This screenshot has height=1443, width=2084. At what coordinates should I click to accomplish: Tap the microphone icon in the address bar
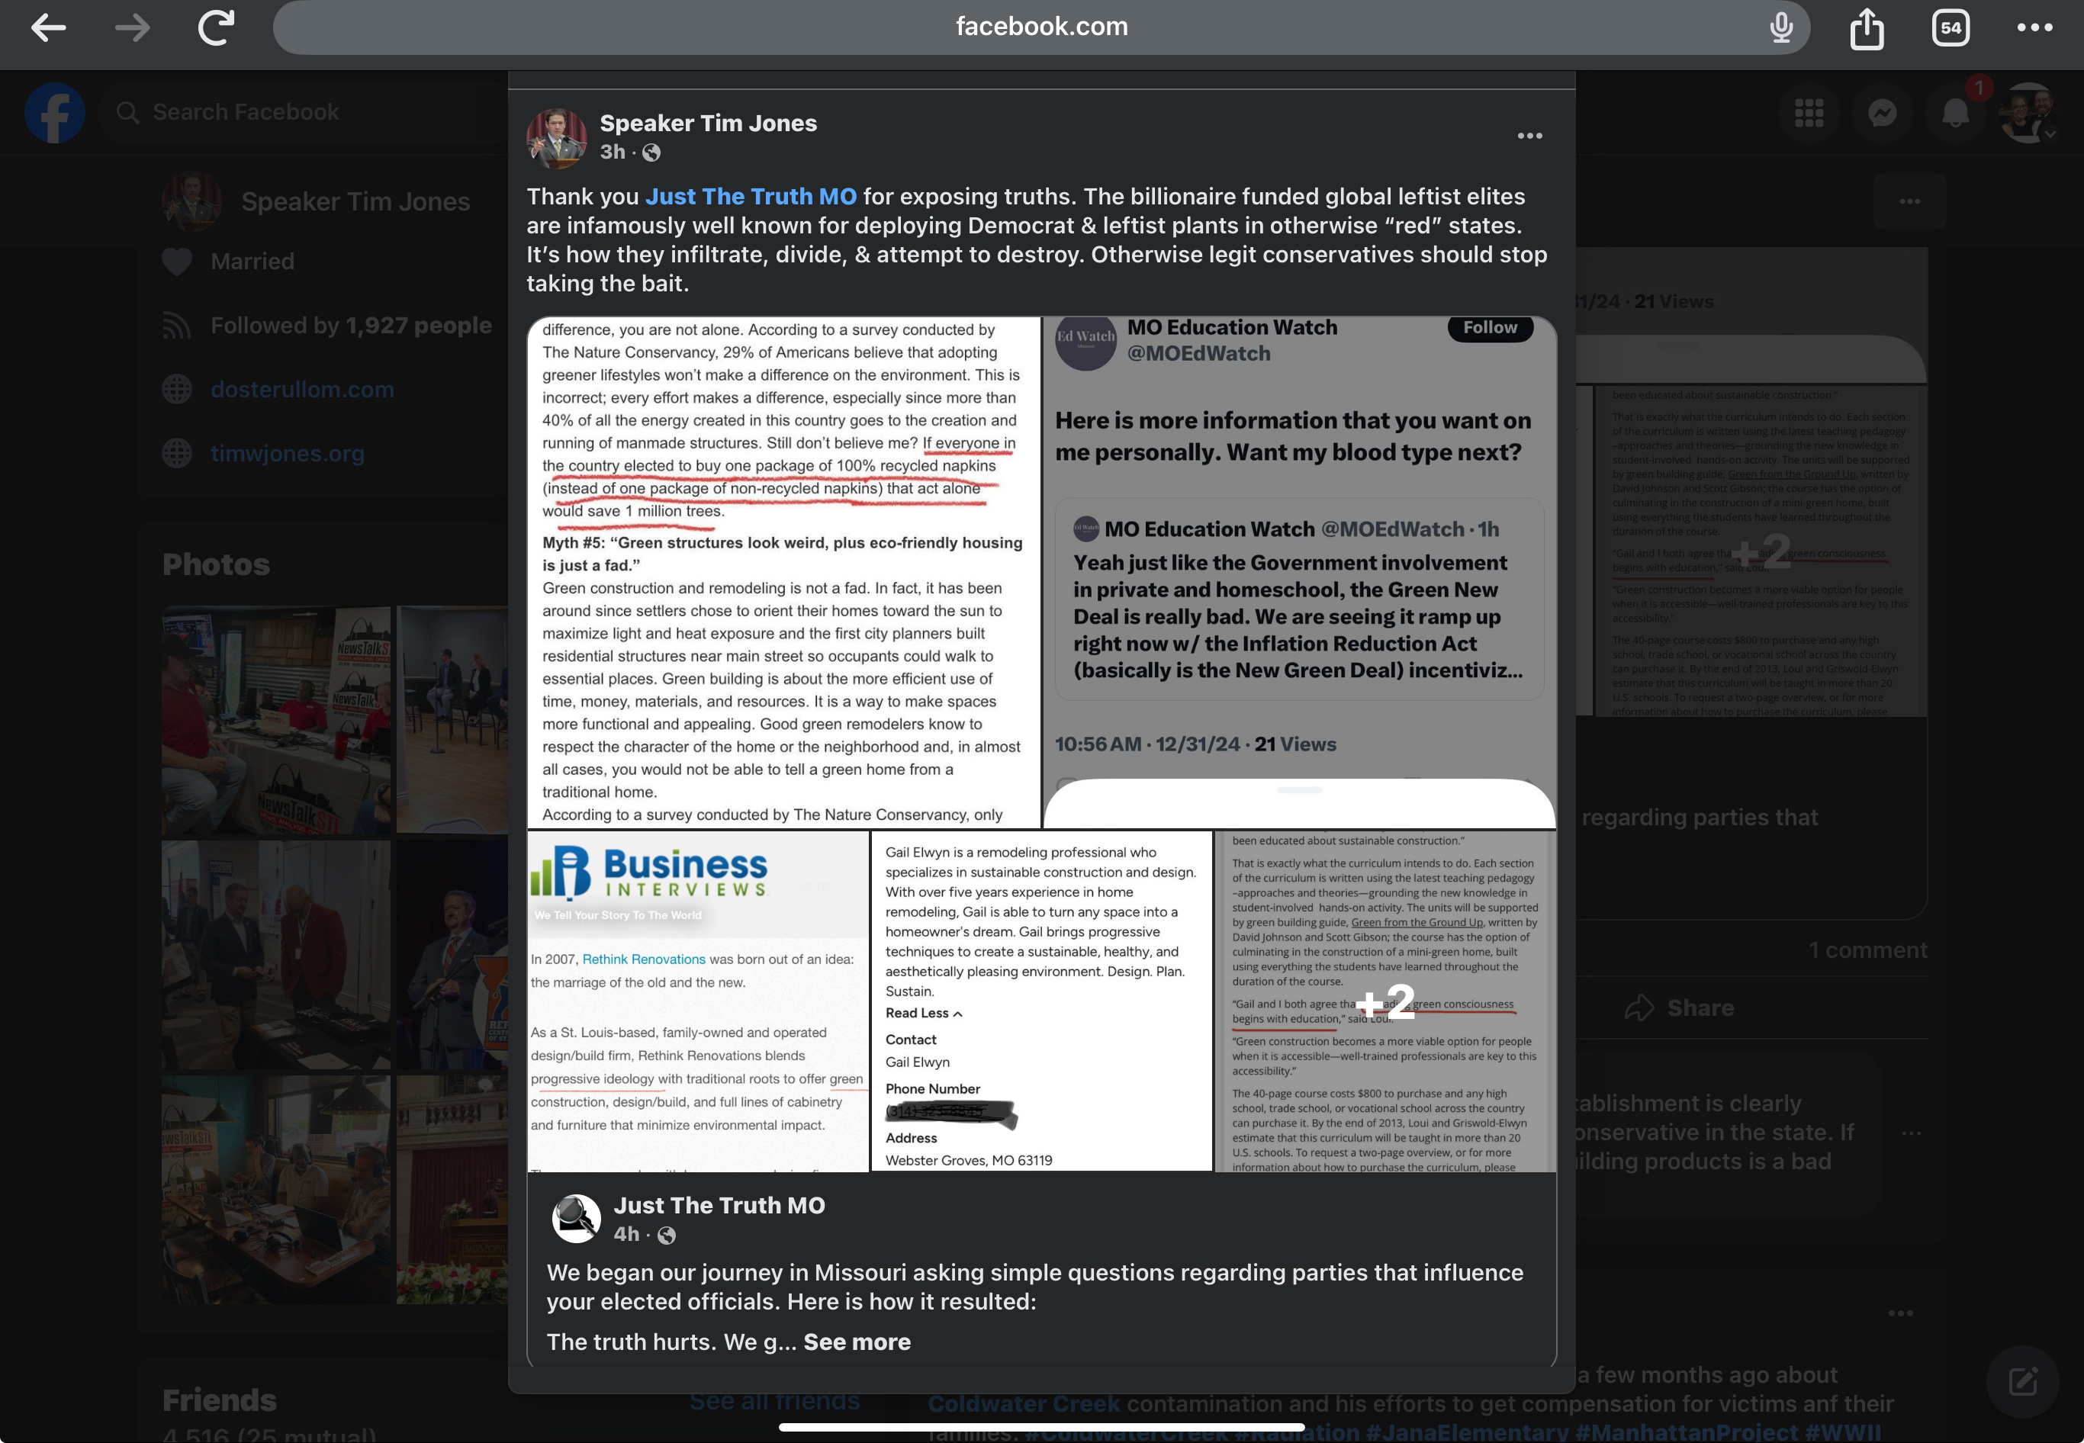pos(1781,28)
